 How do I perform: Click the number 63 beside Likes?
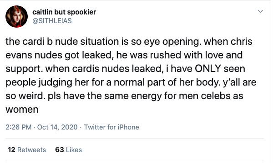pos(60,150)
